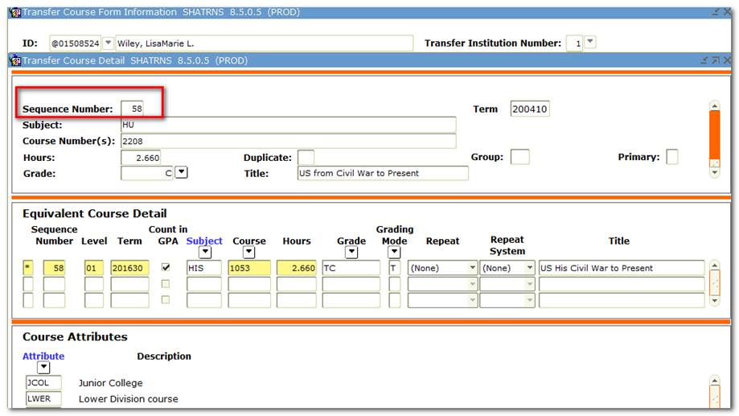The image size is (739, 416).
Task: Open the Grade lookup arrow in Equivalent Course Detail
Action: point(351,253)
